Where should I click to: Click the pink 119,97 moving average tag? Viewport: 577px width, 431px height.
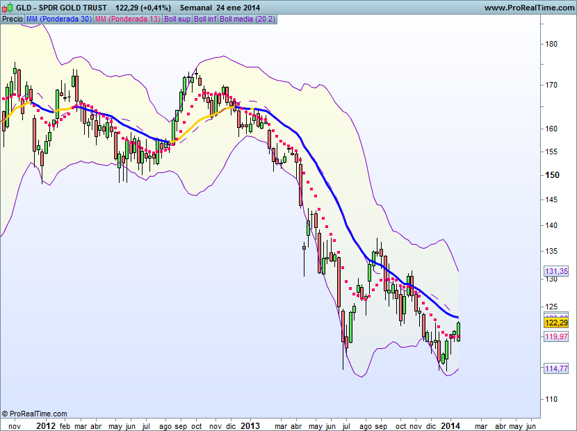(558, 336)
